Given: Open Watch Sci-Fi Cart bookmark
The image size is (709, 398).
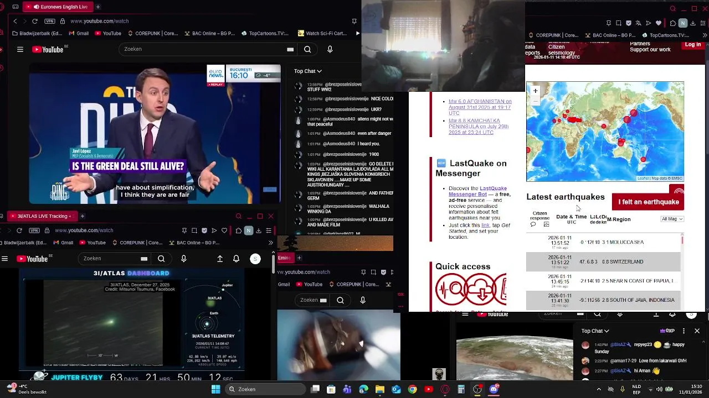Looking at the screenshot, I should pos(322,33).
